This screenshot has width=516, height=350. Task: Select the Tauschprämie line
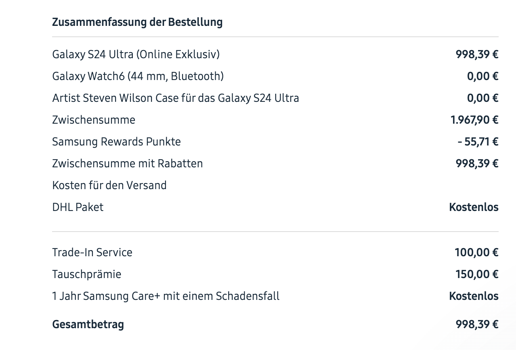pos(86,274)
